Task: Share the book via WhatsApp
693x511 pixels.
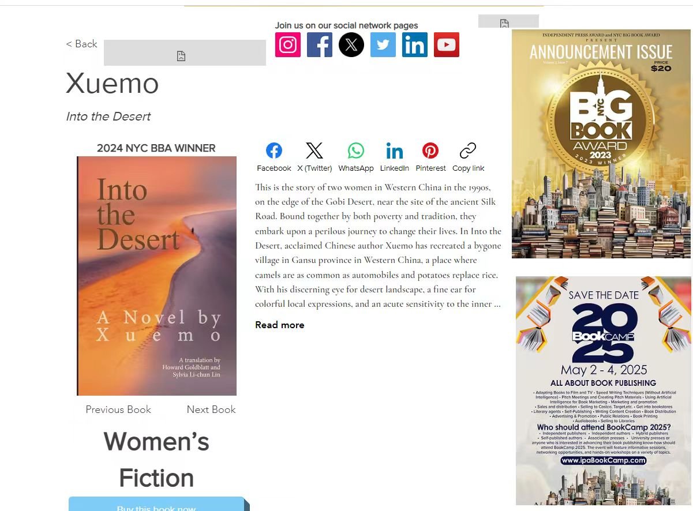Action: pyautogui.click(x=355, y=157)
